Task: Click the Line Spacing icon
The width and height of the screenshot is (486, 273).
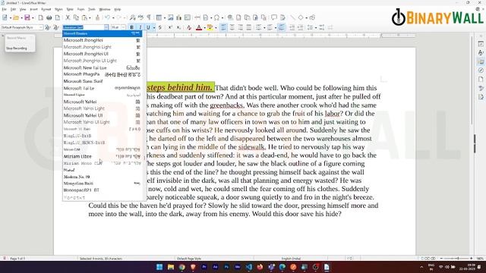Action: coord(310,27)
